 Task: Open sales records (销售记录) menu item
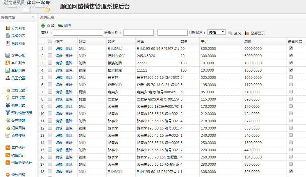coord(18,105)
